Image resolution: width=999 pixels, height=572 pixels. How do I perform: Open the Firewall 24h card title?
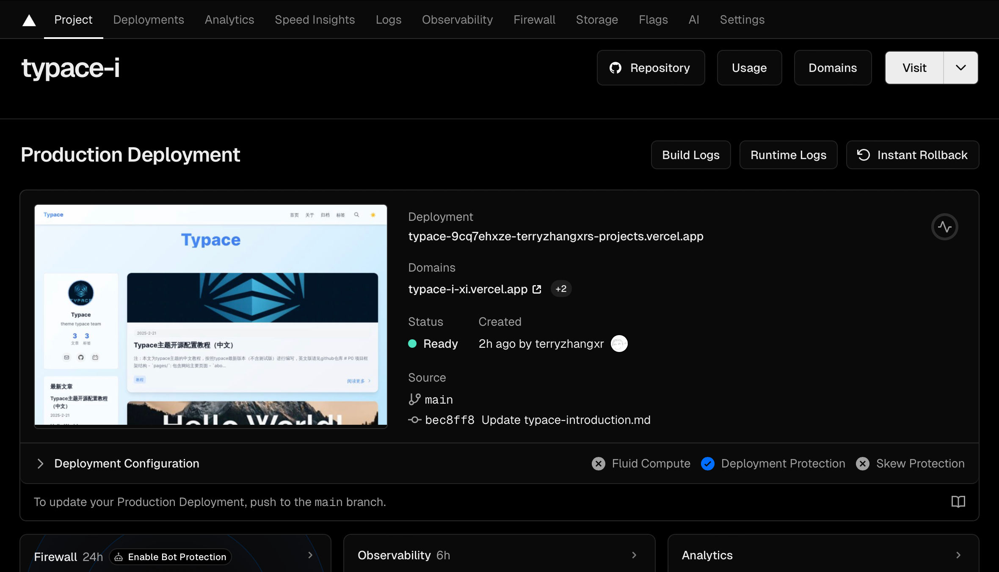69,557
